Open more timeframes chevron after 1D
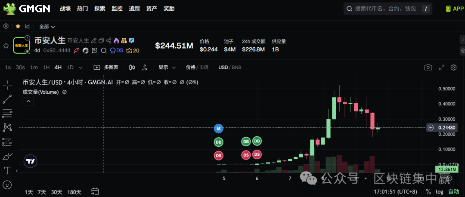The width and height of the screenshot is (465, 197). (x=81, y=68)
